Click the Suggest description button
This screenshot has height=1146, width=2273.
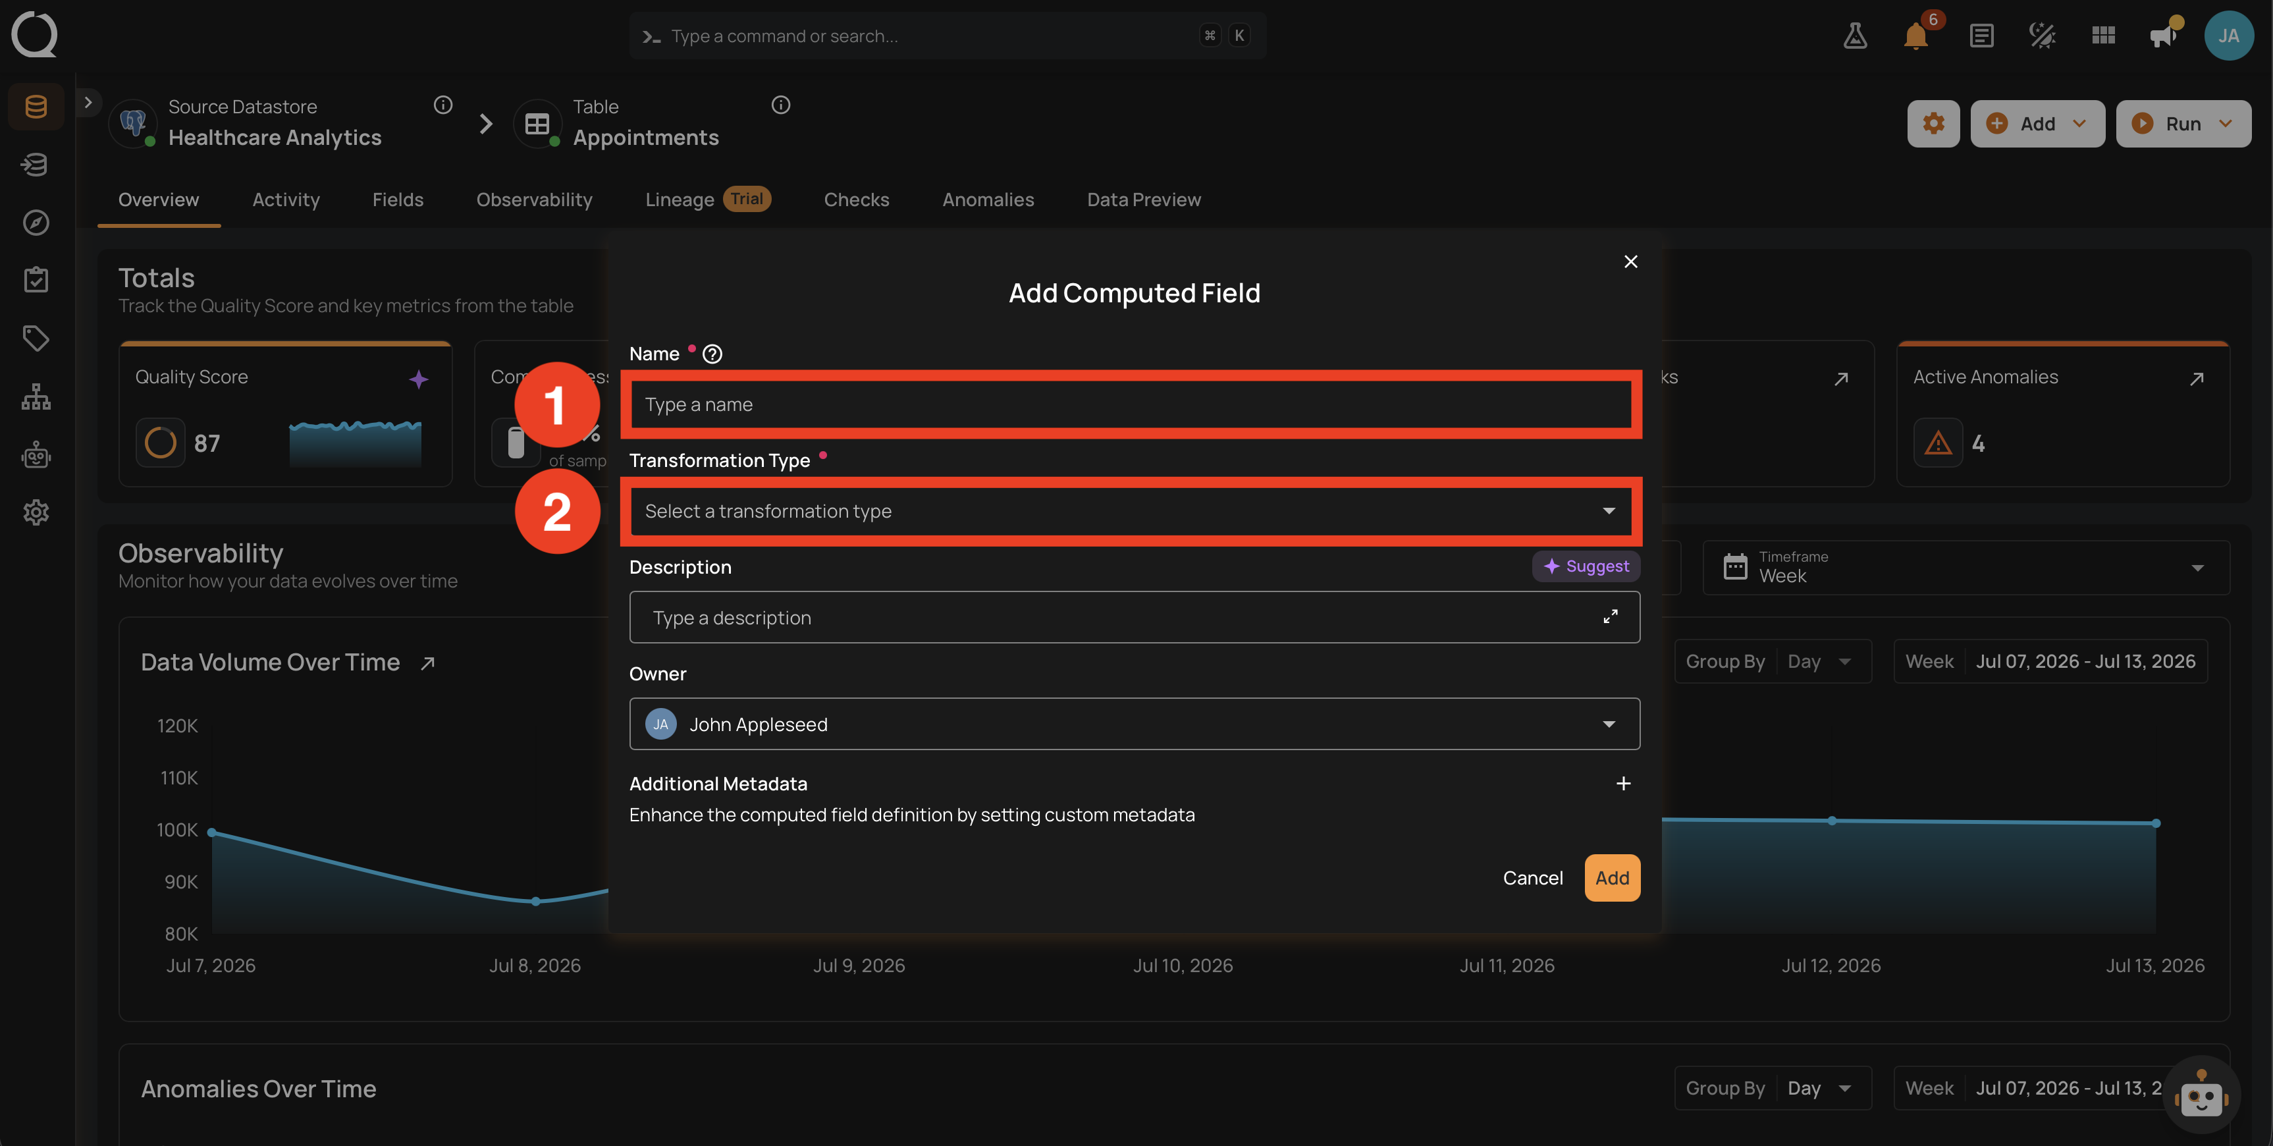coord(1586,566)
